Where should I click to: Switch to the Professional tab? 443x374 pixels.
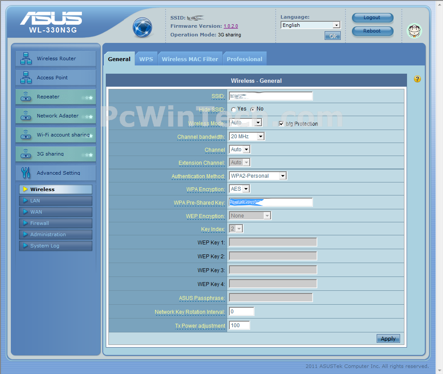[244, 59]
